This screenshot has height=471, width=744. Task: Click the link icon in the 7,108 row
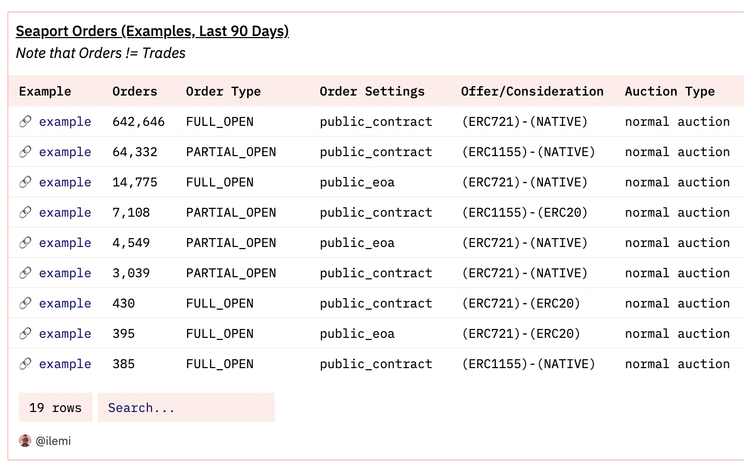tap(25, 213)
